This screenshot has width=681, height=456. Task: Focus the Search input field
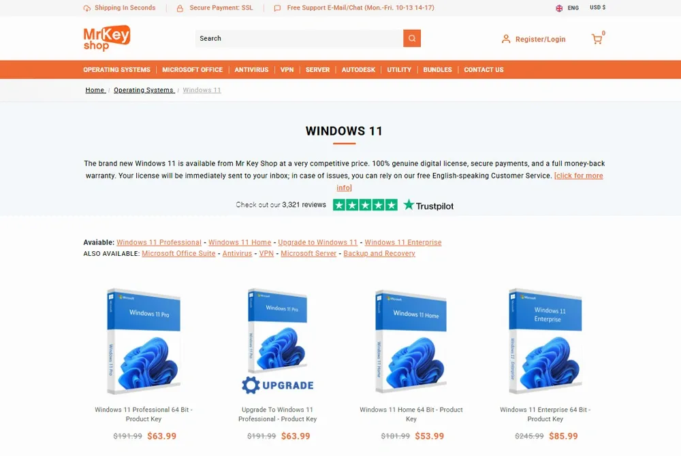tap(299, 38)
